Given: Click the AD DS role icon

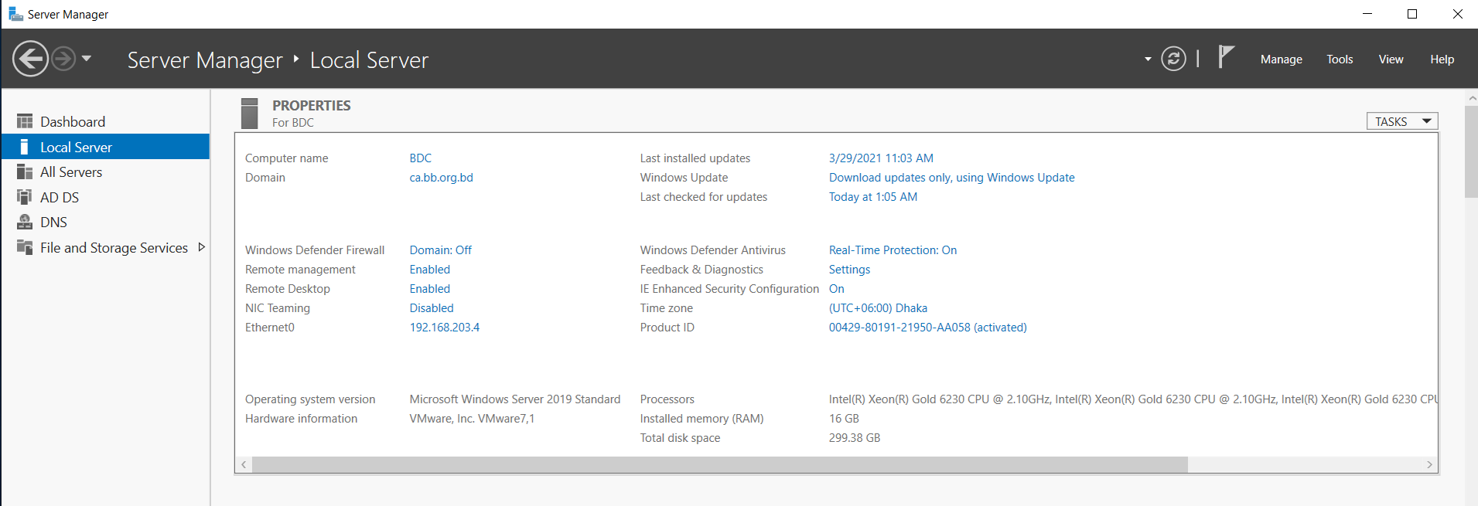Looking at the screenshot, I should 25,197.
